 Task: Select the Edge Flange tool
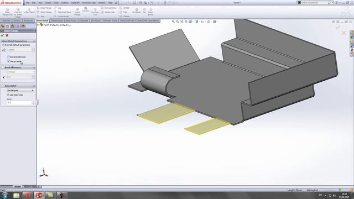coord(44,8)
